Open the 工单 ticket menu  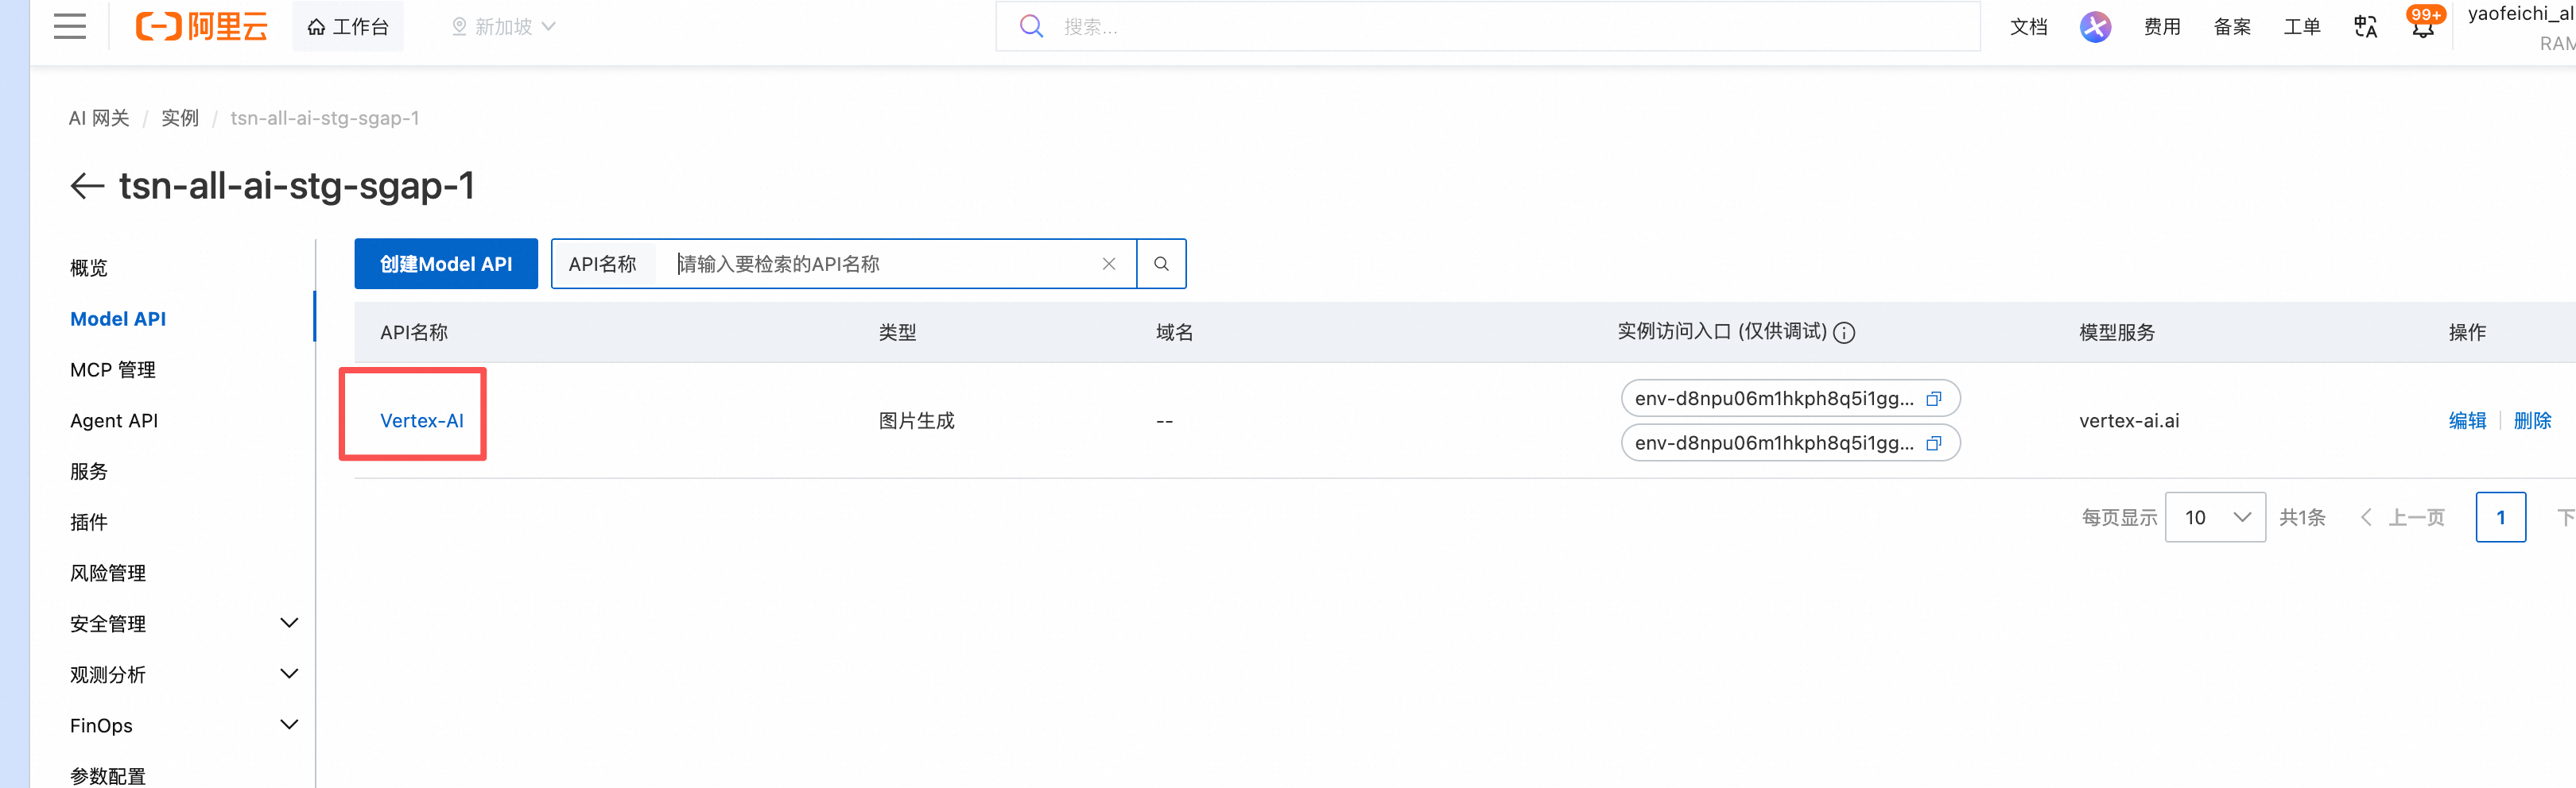coord(2302,27)
